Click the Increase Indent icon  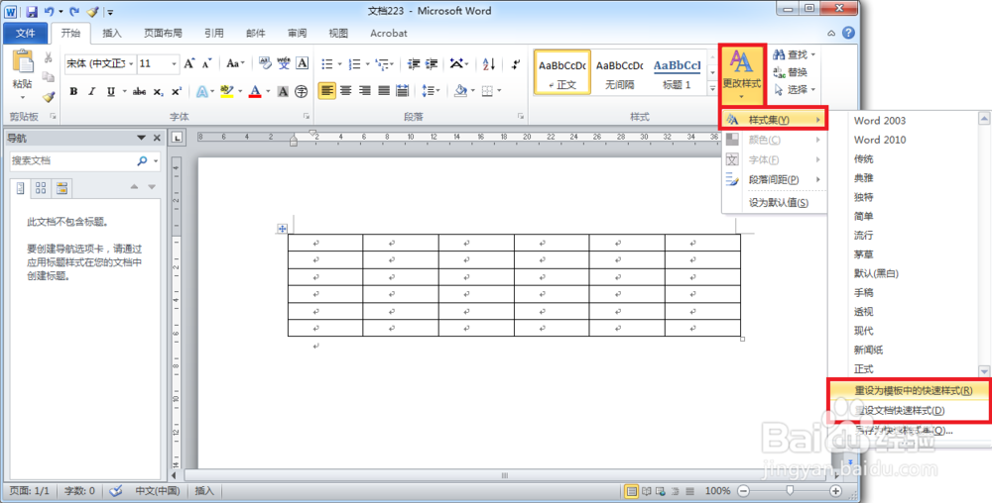click(433, 63)
